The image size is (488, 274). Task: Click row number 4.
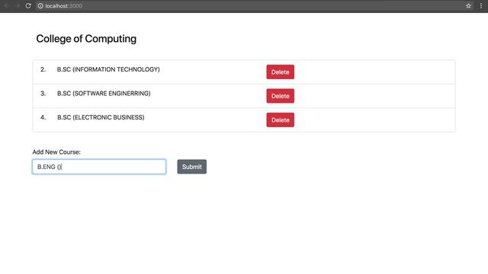coord(43,117)
